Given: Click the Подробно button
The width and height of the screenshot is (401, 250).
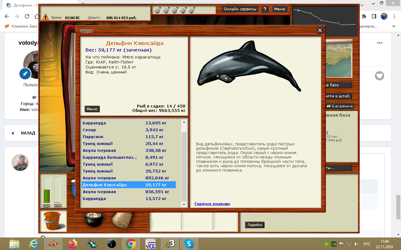Looking at the screenshot, I should (254, 225).
